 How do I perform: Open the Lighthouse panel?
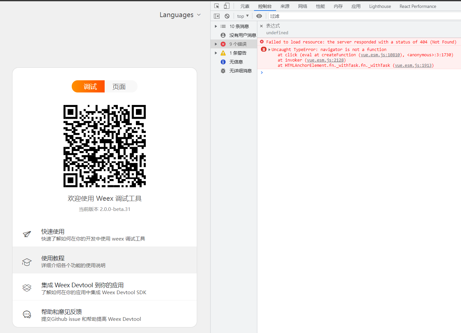pos(380,6)
